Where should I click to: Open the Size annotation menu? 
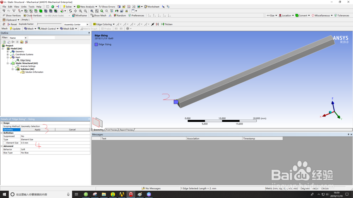pyautogui.click(x=272, y=15)
